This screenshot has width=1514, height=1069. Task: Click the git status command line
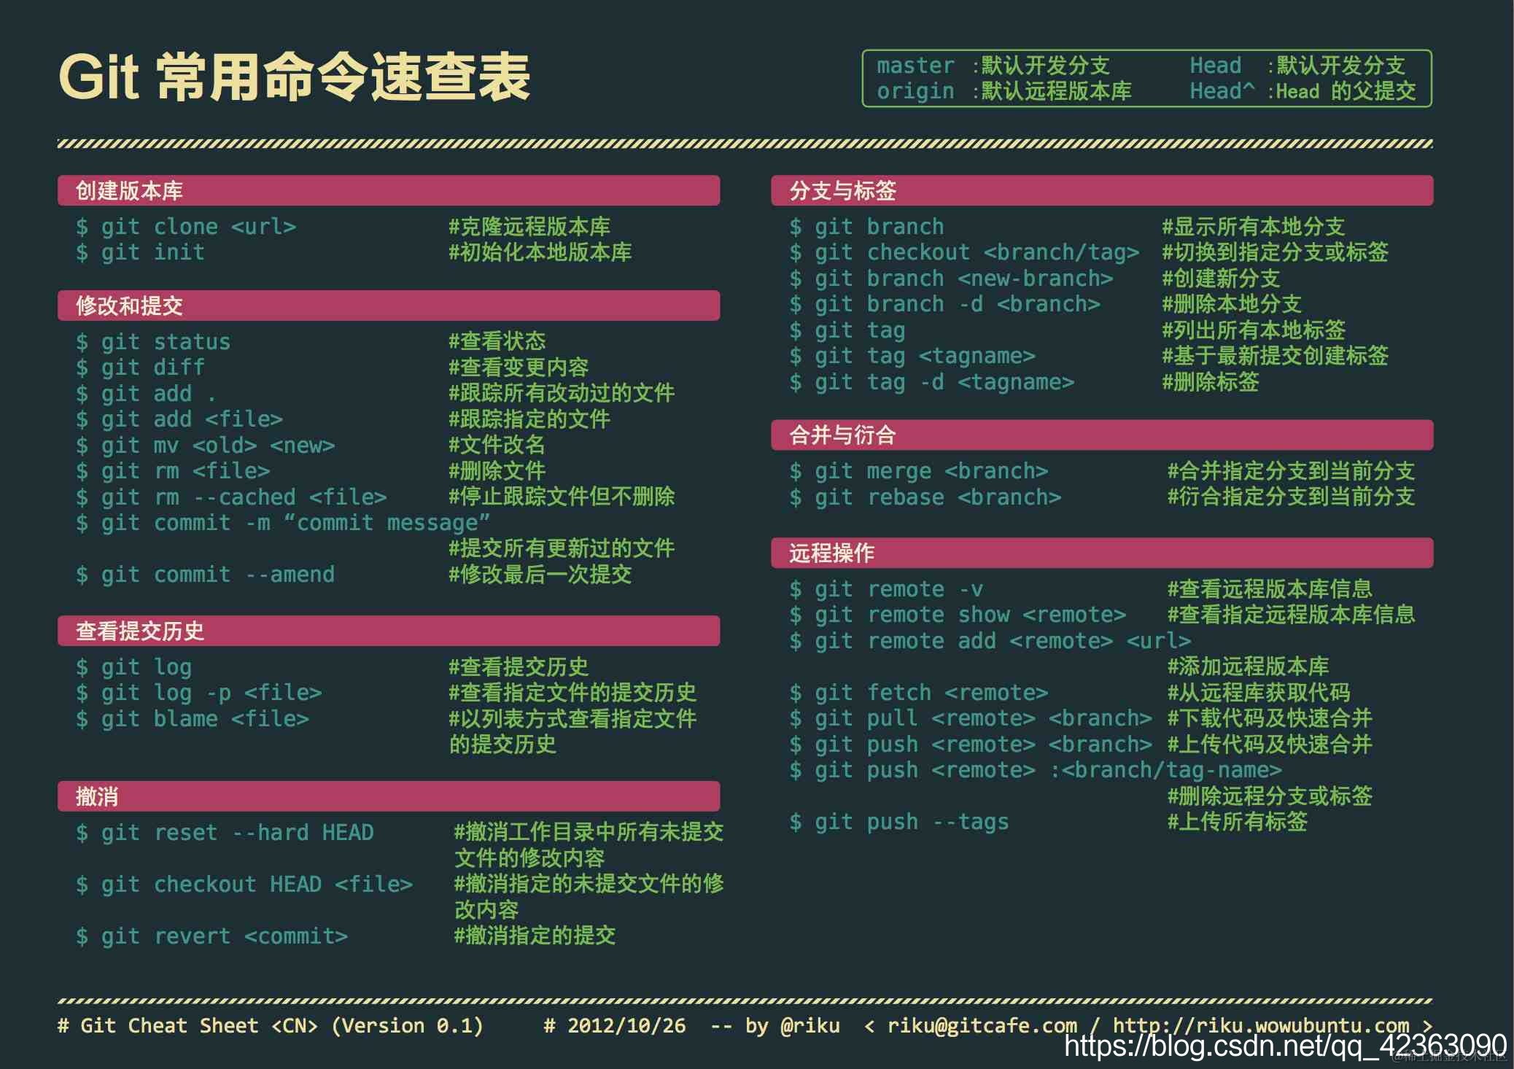pos(155,341)
